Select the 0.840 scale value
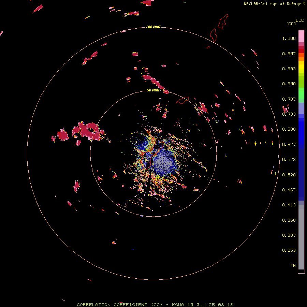This screenshot has height=307, width=307. (x=289, y=84)
